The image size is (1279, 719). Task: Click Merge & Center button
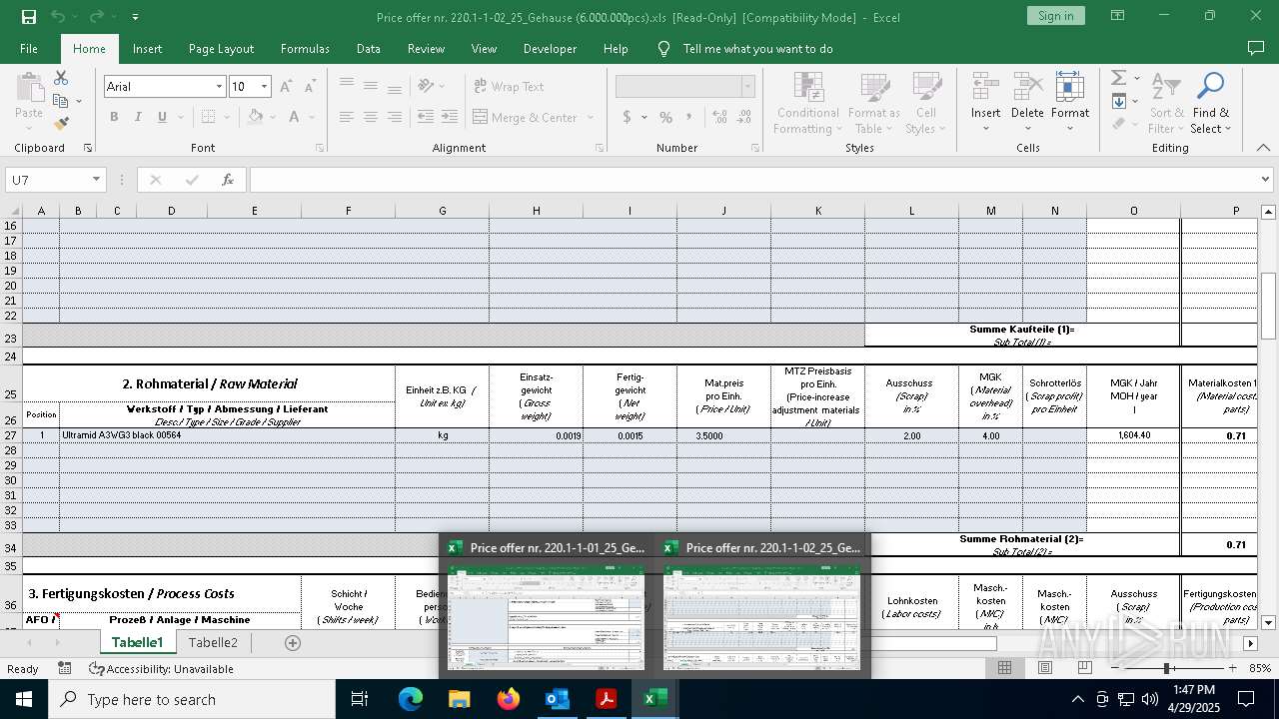526,117
